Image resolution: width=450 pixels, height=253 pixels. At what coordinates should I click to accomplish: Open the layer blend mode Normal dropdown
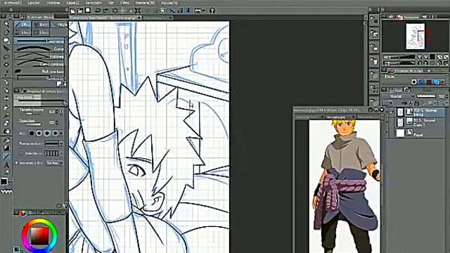[400, 96]
